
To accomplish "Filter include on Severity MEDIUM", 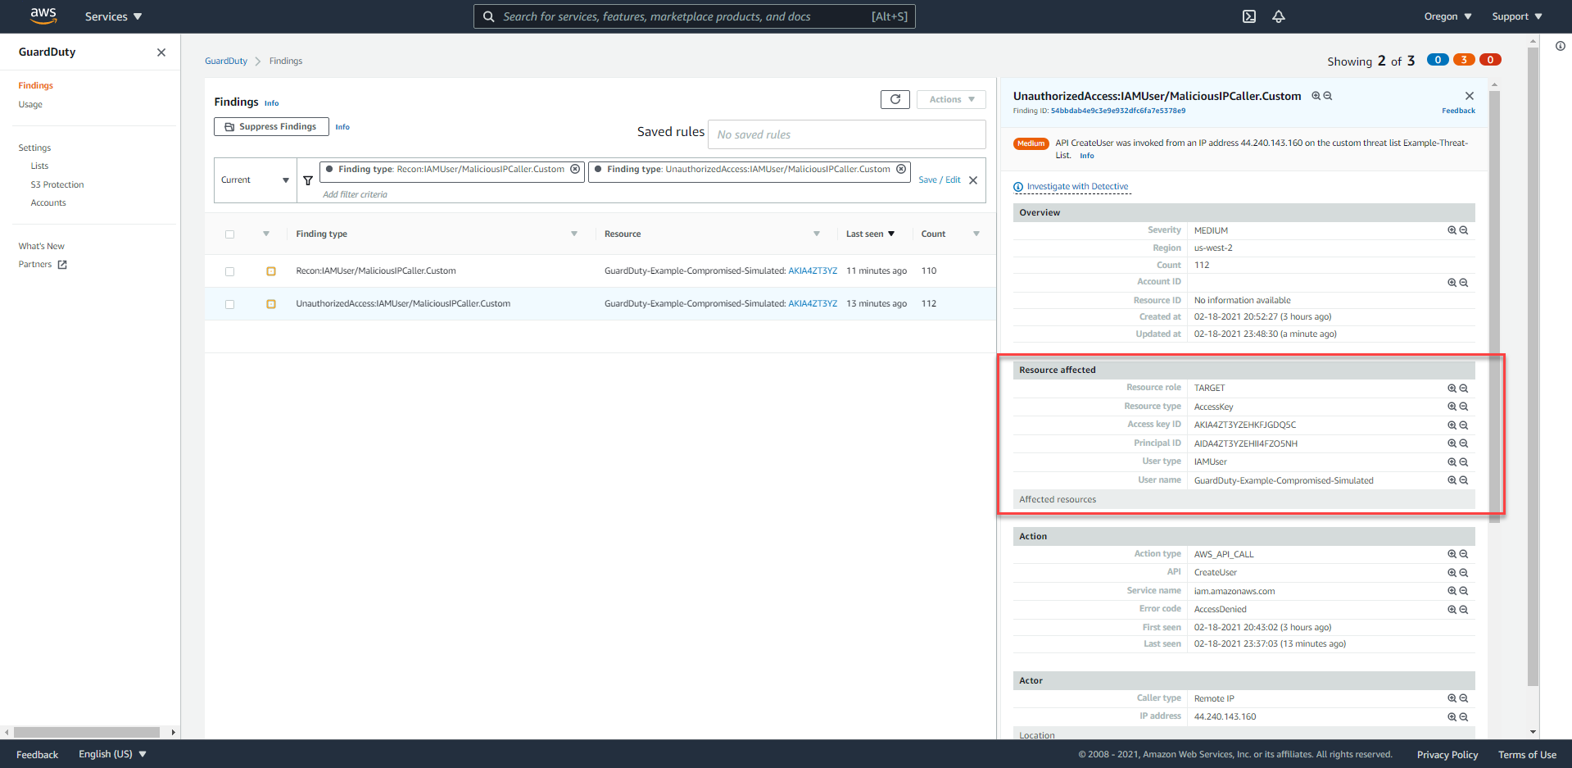I will (x=1452, y=230).
